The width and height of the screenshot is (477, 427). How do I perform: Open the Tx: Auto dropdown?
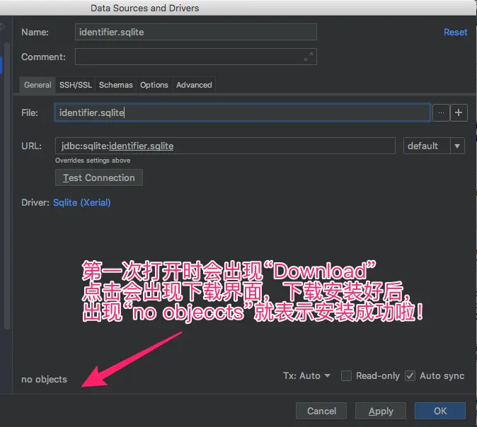[x=306, y=375]
